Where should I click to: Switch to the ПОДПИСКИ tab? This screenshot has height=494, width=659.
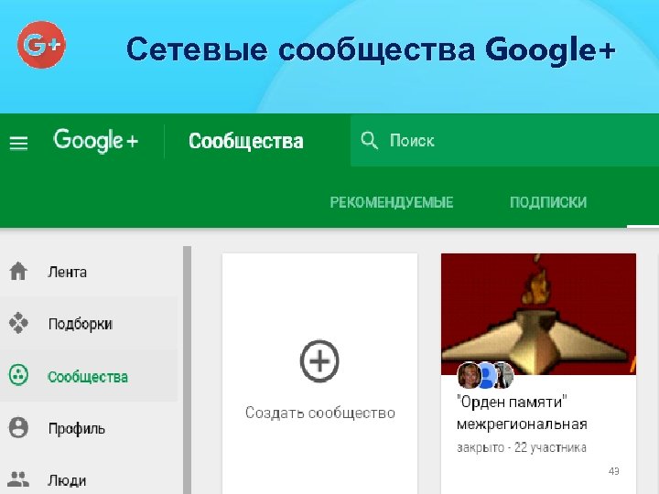548,202
